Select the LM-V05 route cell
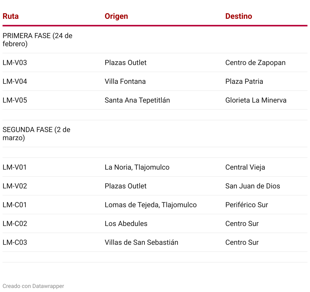The width and height of the screenshot is (310, 292). 15,100
